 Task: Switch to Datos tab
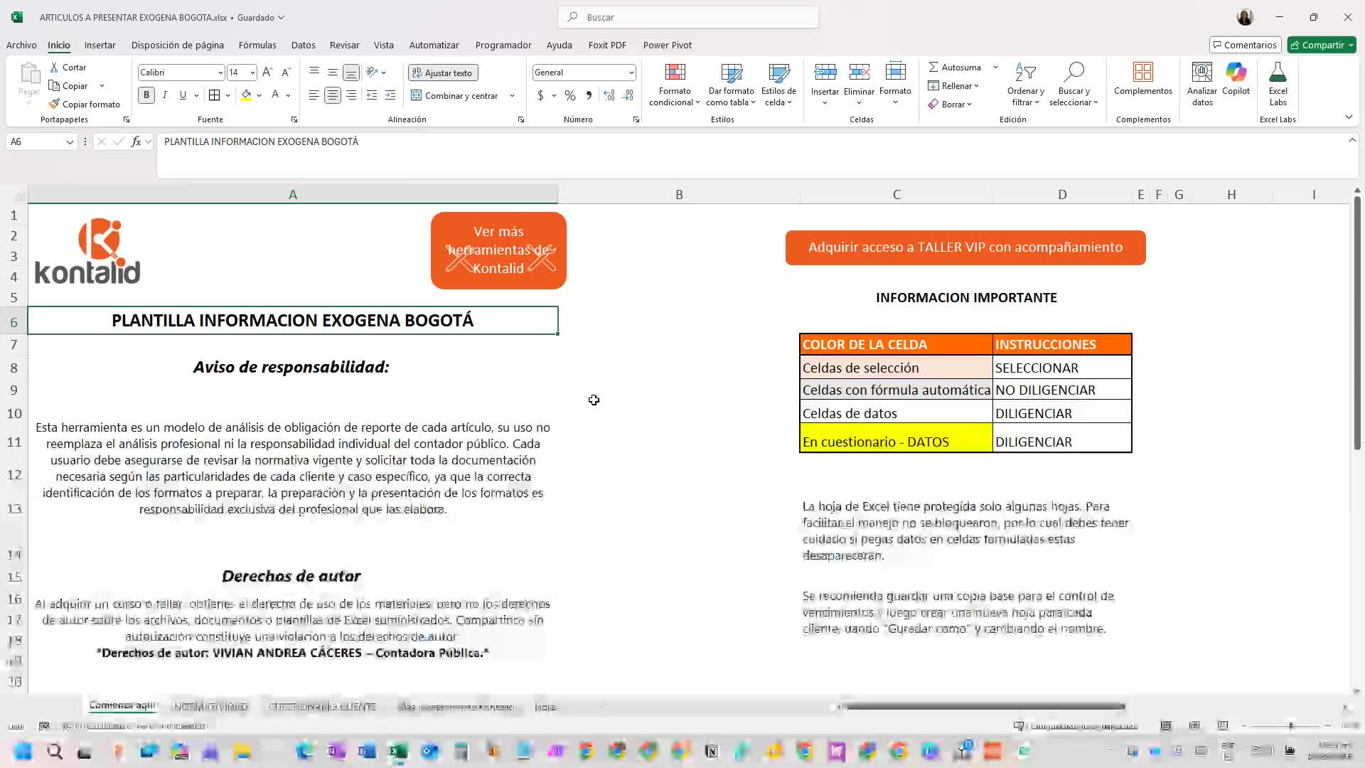pyautogui.click(x=304, y=45)
